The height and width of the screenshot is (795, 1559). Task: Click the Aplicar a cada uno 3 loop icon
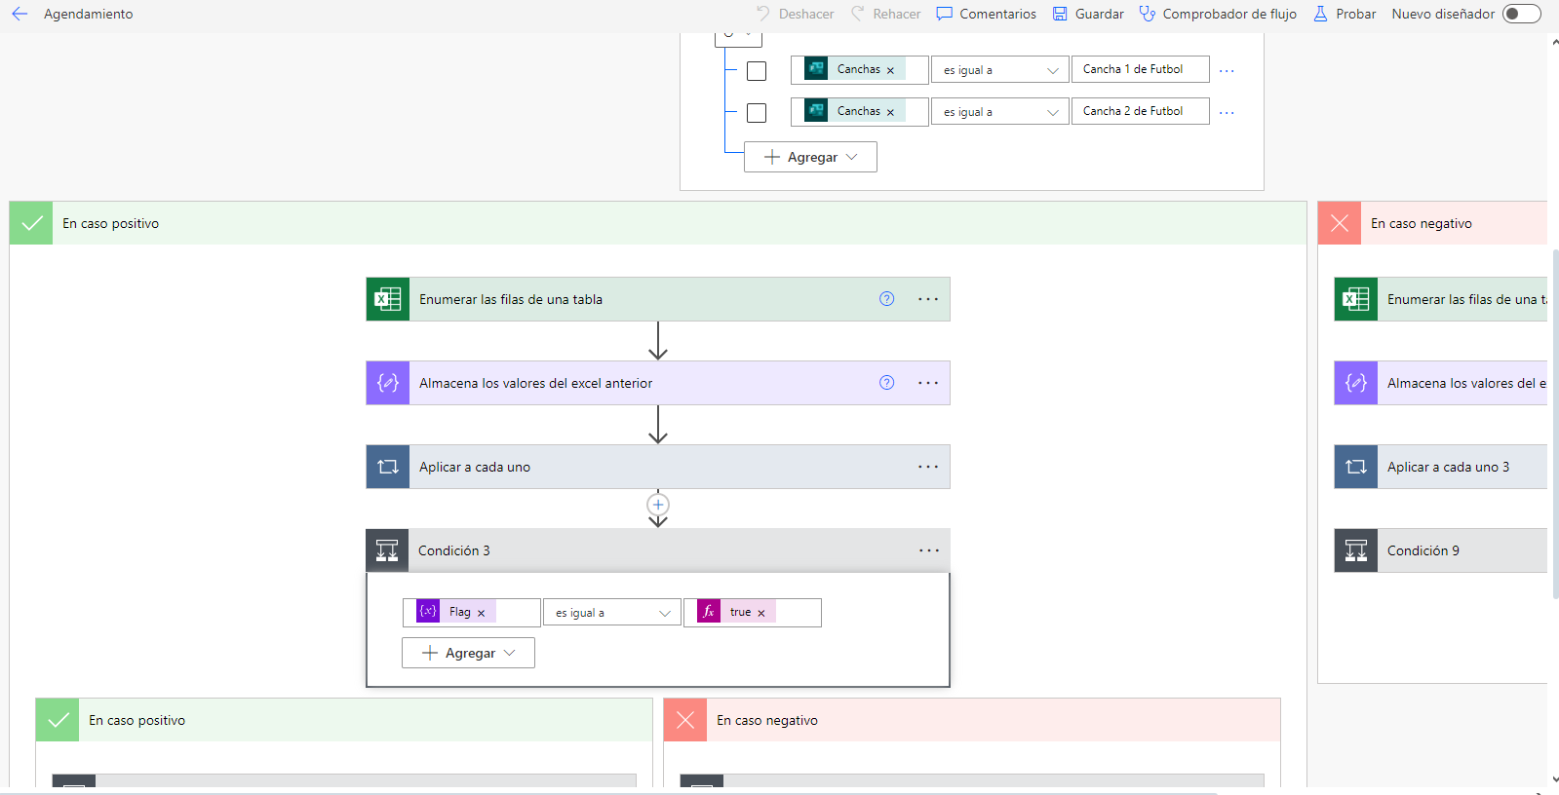(x=1356, y=467)
